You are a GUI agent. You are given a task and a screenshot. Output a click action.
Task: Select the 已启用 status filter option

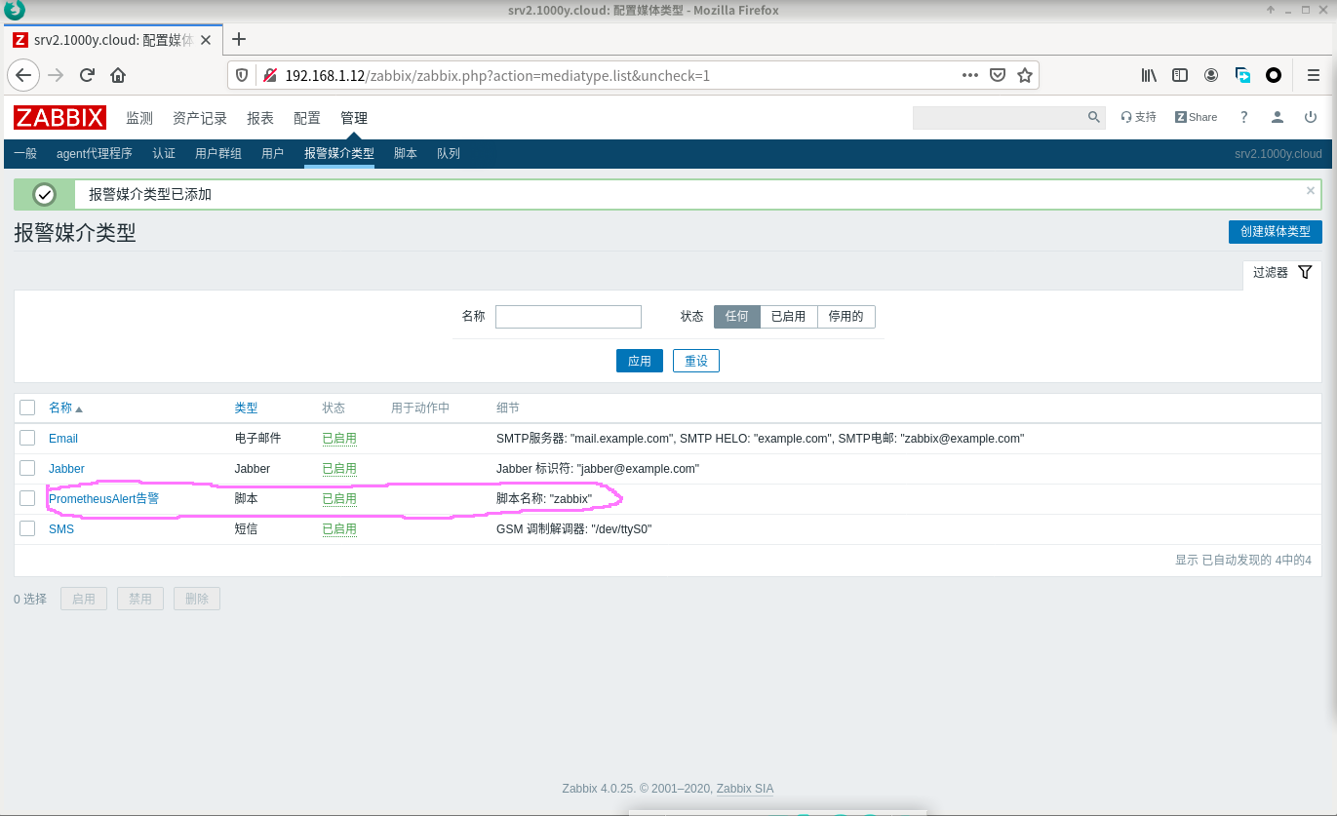point(788,317)
